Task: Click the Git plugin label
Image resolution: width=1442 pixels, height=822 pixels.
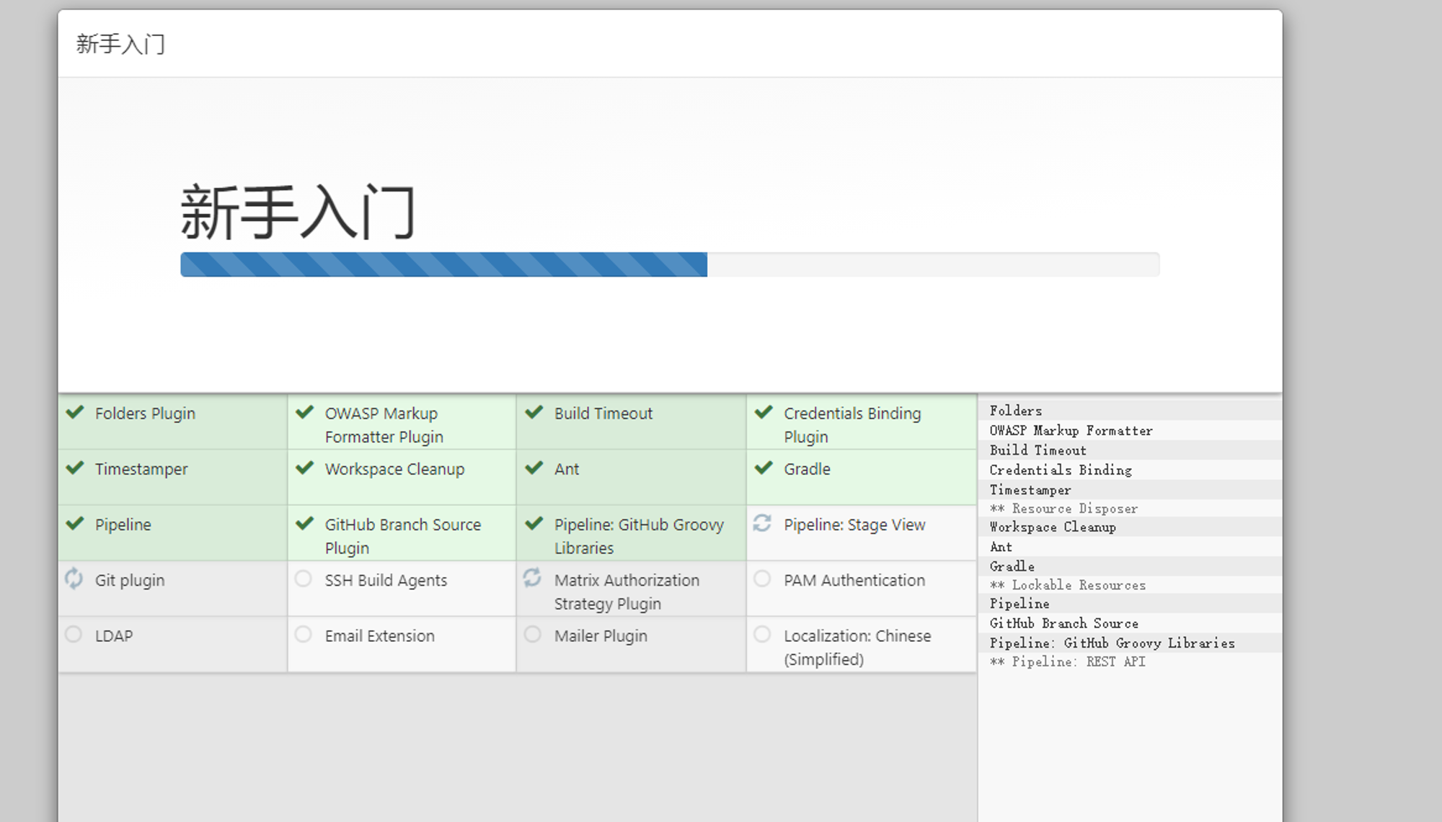Action: (x=130, y=580)
